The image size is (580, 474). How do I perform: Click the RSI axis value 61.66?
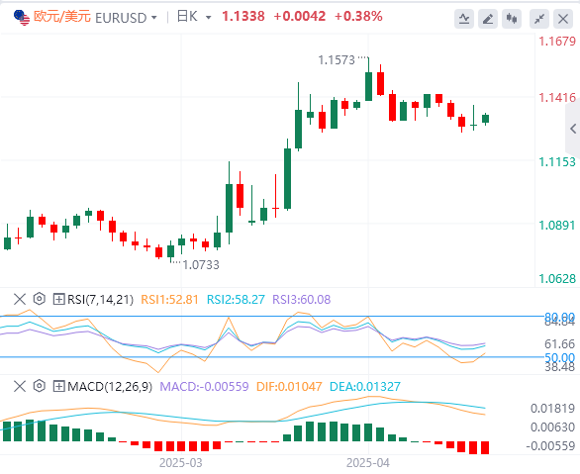(559, 343)
